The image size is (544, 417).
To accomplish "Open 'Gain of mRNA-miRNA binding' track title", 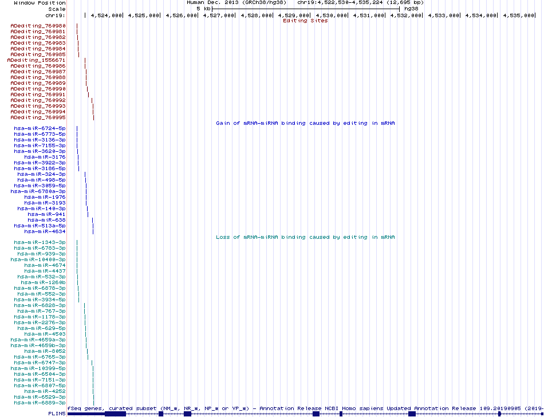I will tap(305, 123).
